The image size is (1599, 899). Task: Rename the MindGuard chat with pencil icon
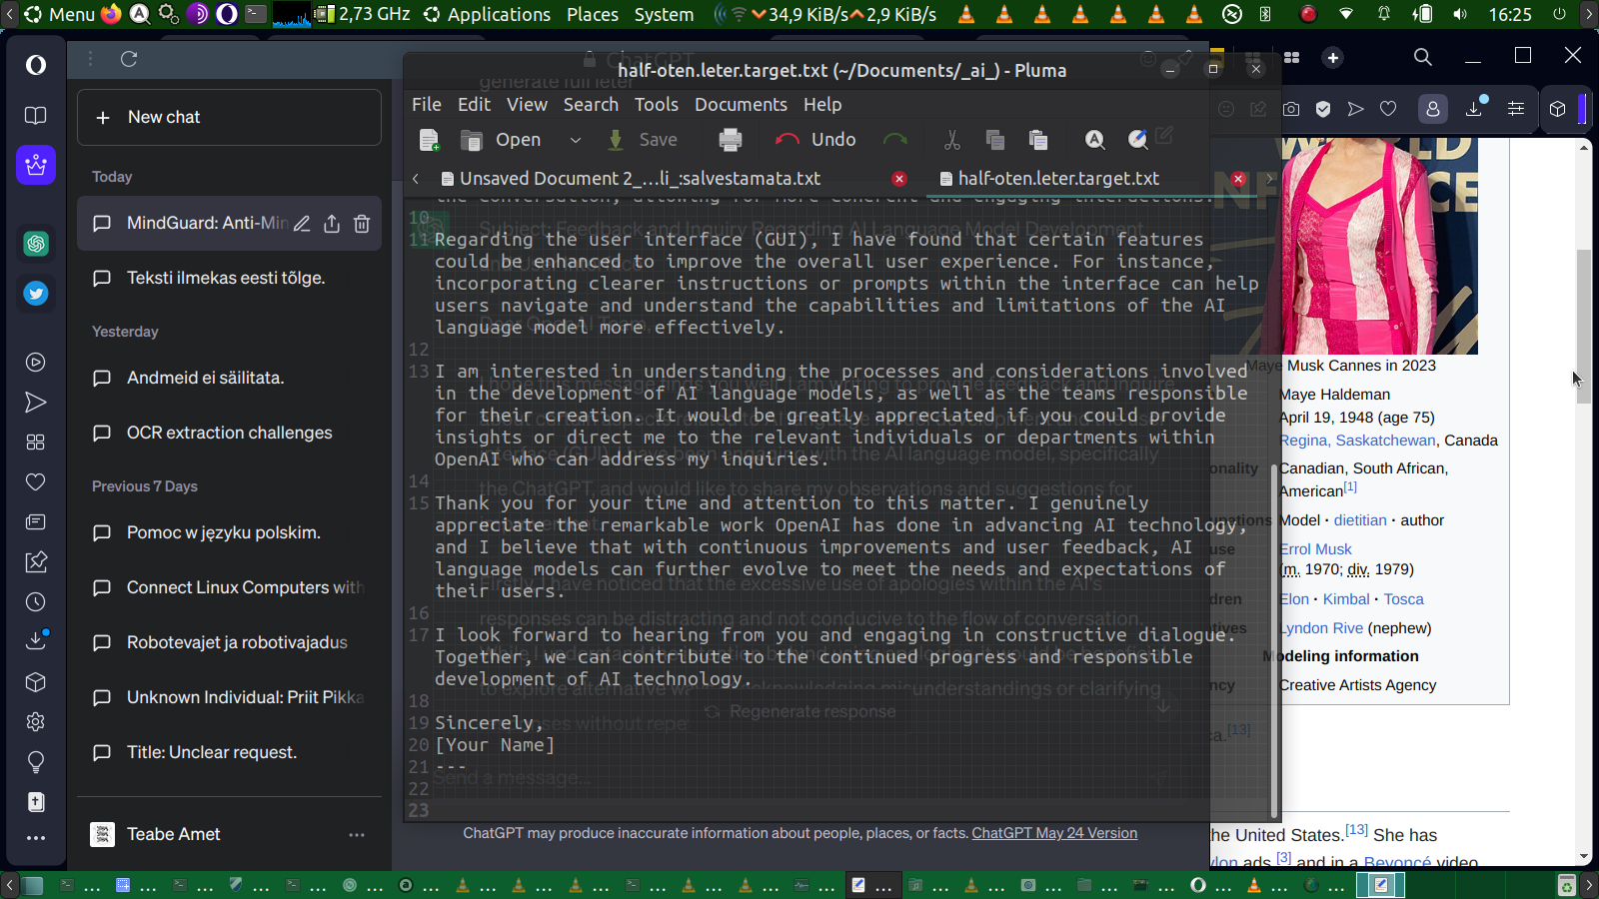coord(302,224)
